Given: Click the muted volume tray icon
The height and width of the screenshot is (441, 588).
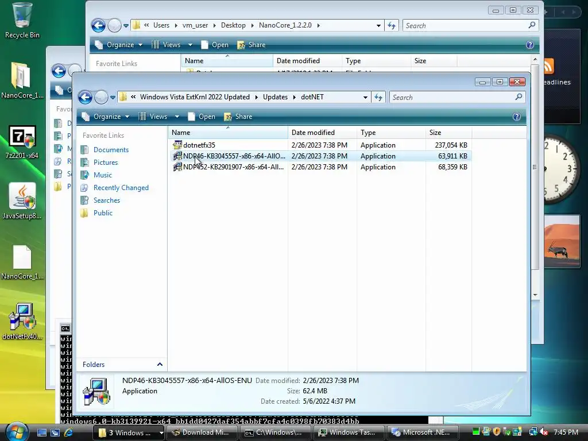Looking at the screenshot, I should click(x=544, y=432).
